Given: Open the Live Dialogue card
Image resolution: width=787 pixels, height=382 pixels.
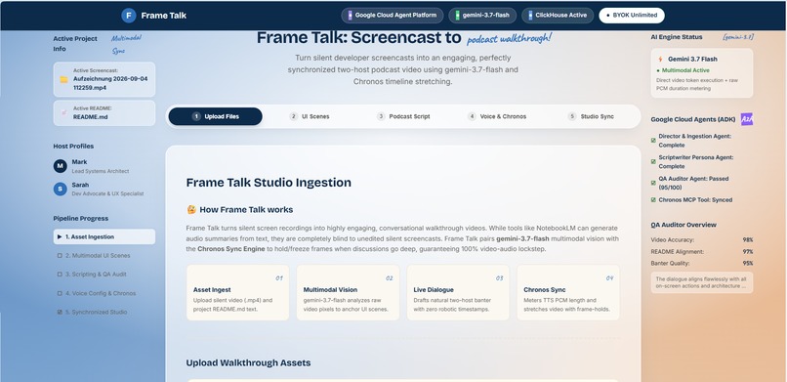Looking at the screenshot, I should (458, 293).
